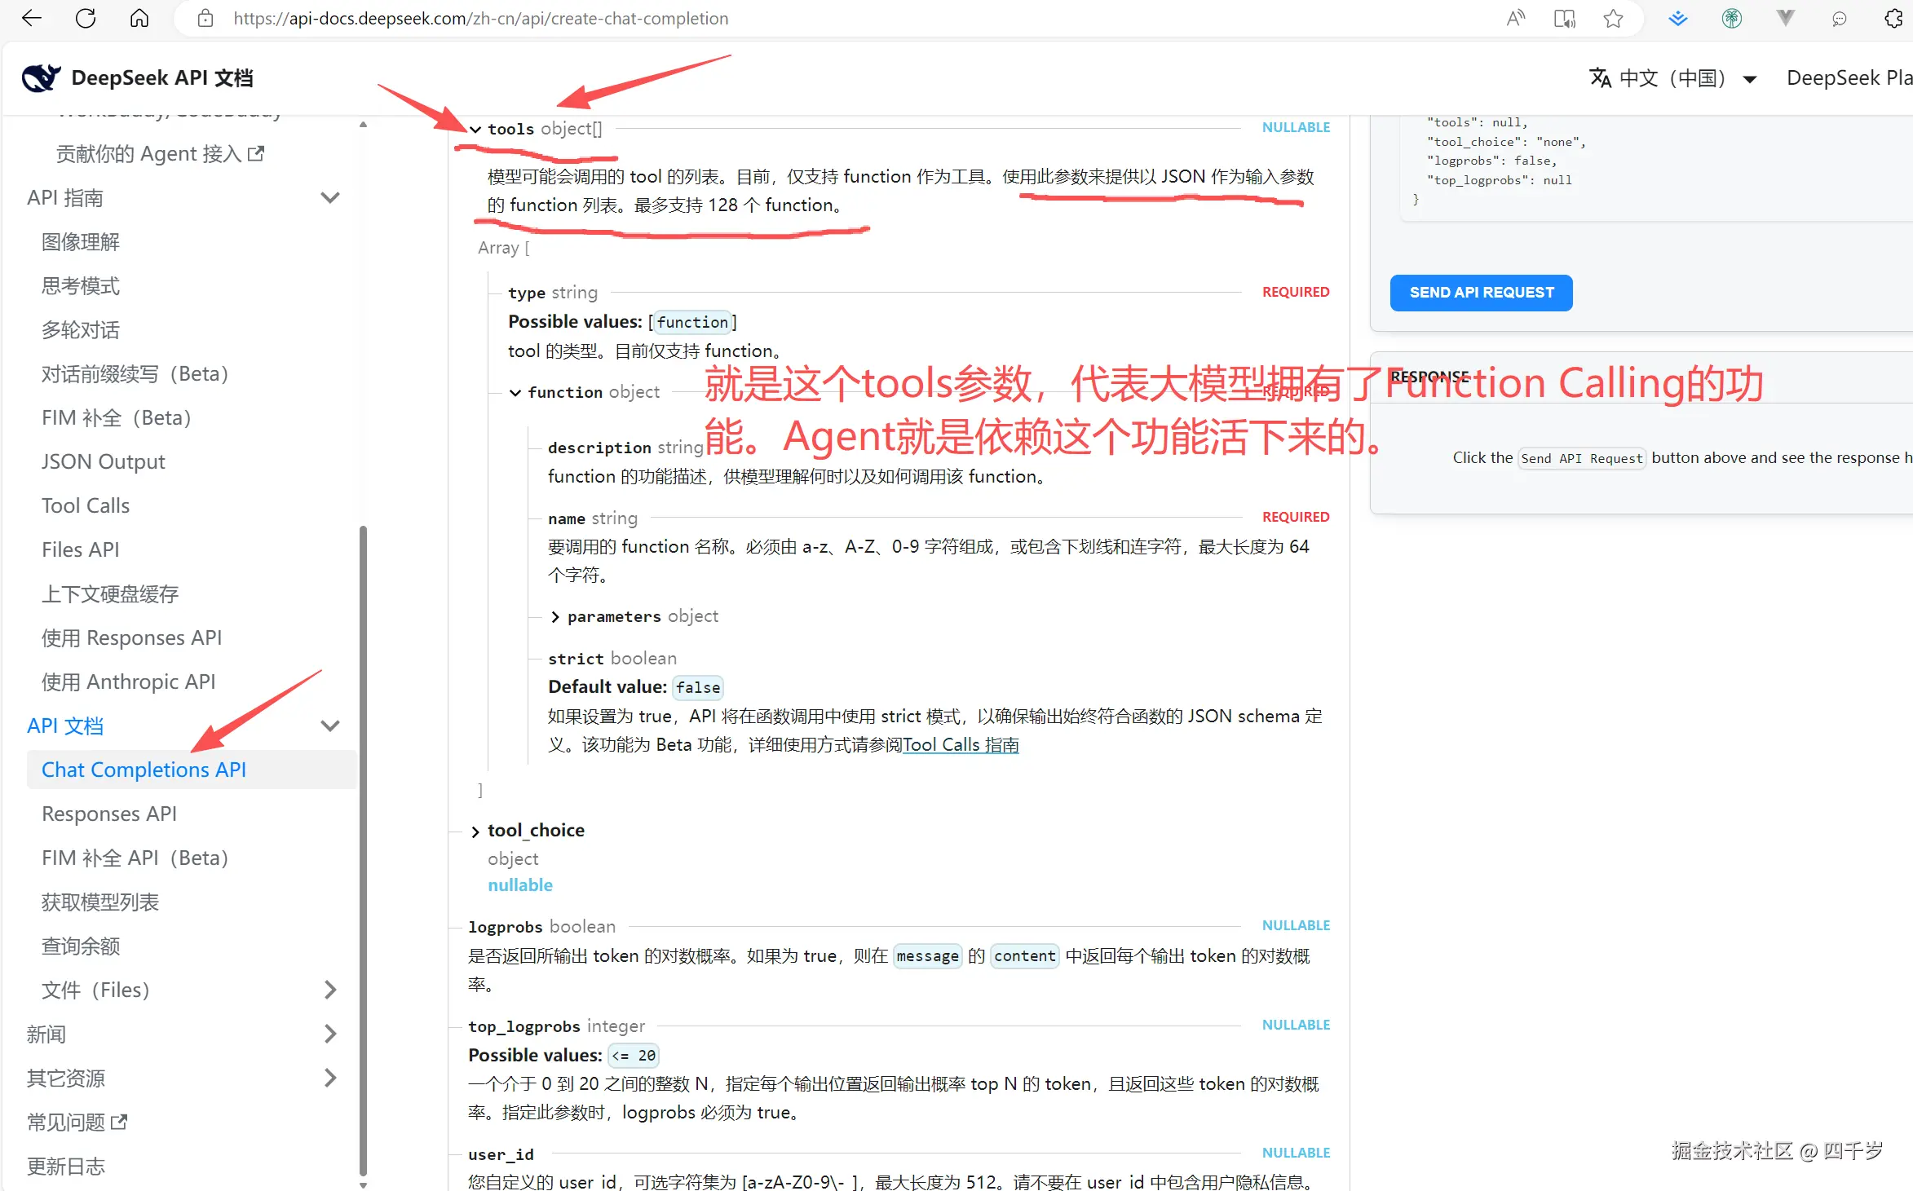View site security lock icon

coord(205,18)
